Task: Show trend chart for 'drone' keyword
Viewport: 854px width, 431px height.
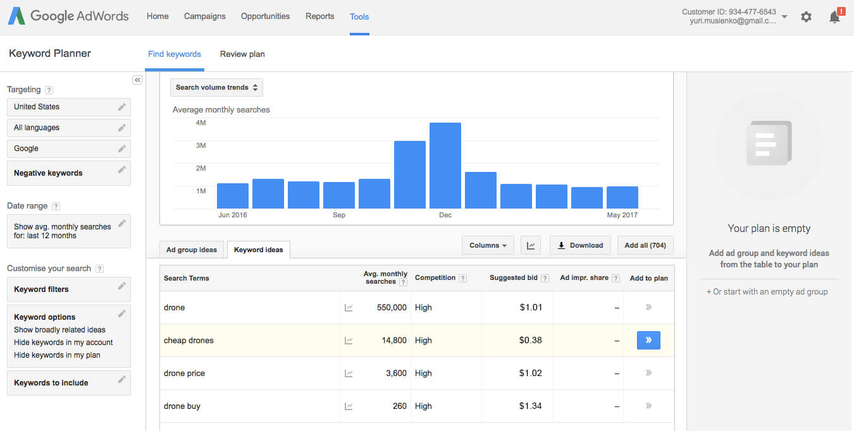Action: (x=349, y=308)
